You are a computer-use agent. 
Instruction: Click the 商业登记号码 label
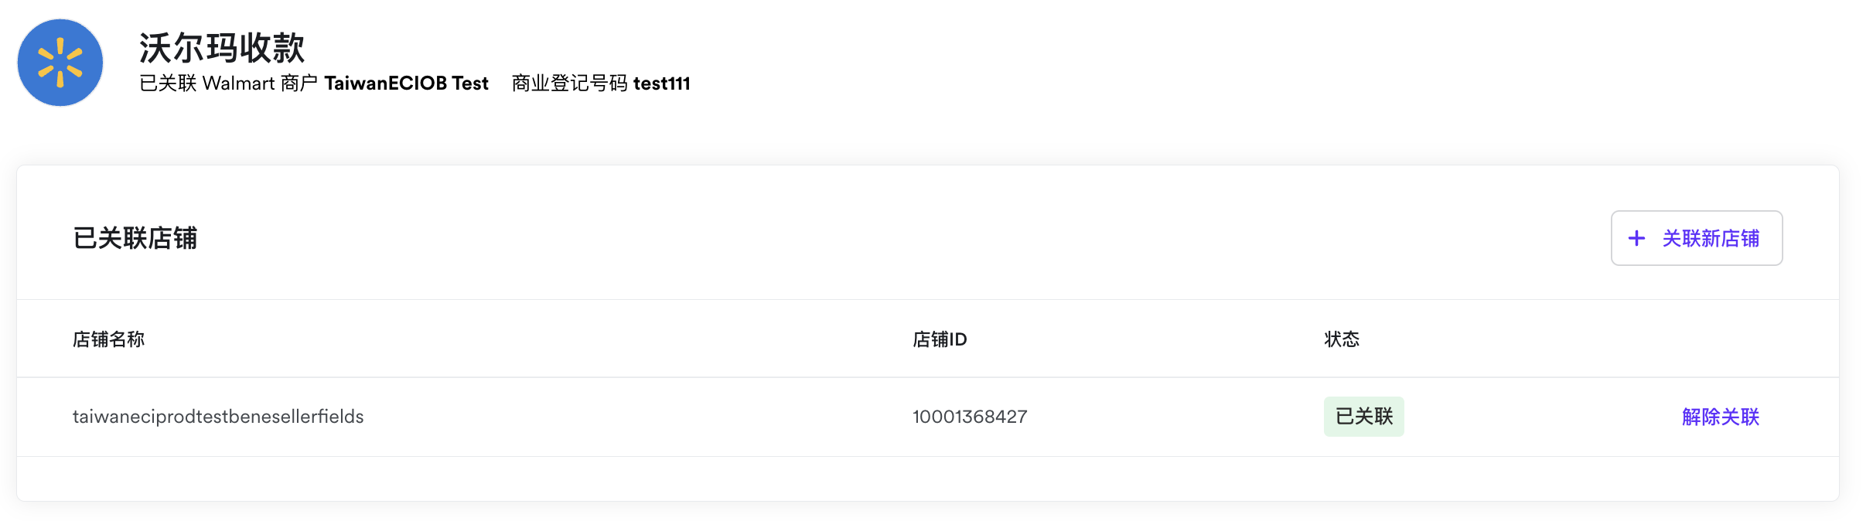pyautogui.click(x=569, y=83)
